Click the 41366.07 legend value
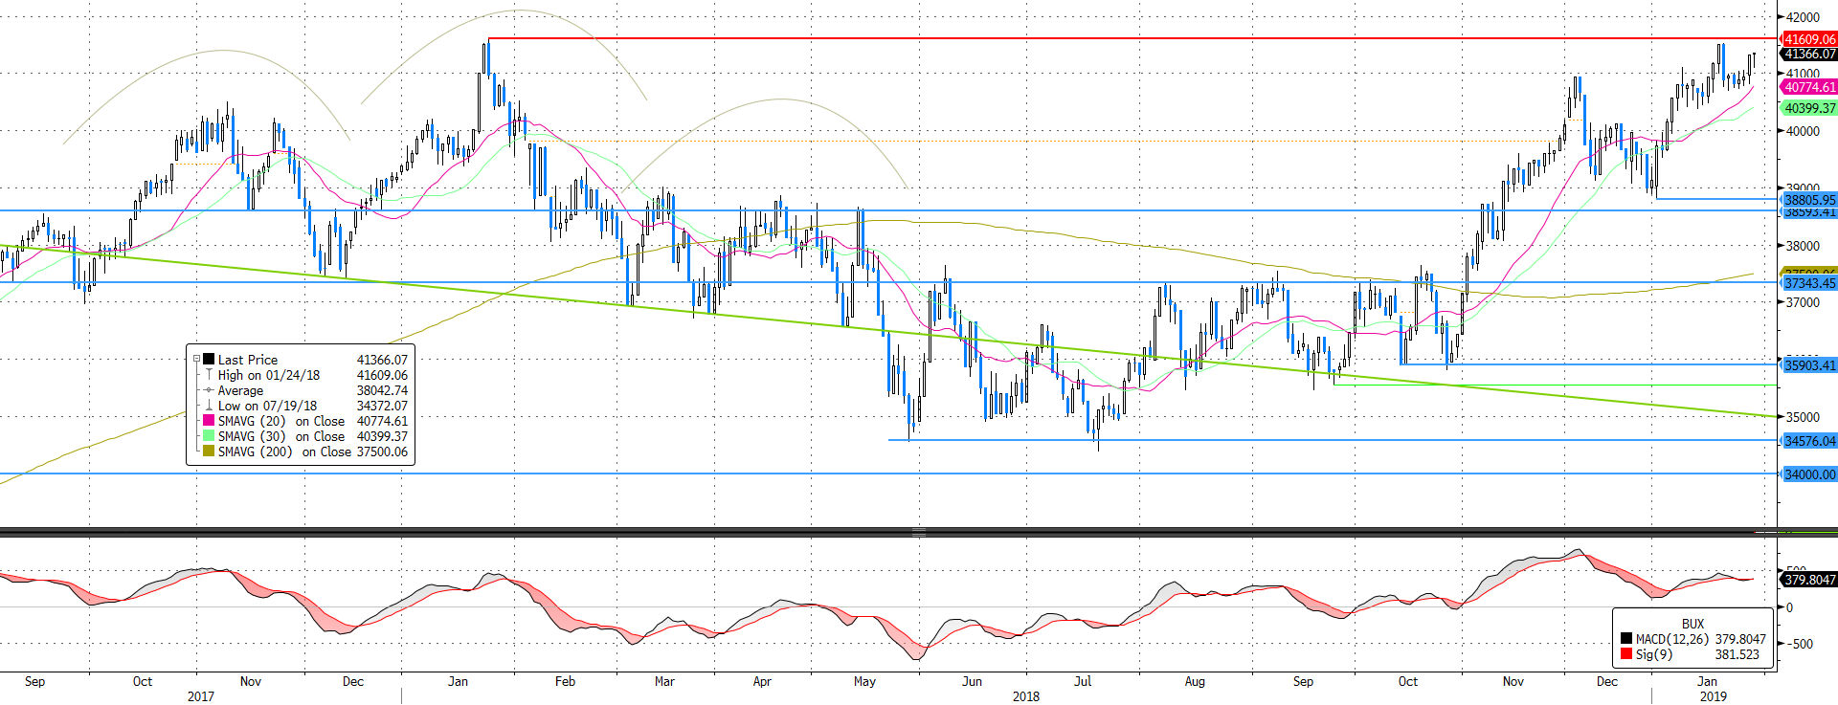Viewport: 1838px width, 705px height. 382,360
